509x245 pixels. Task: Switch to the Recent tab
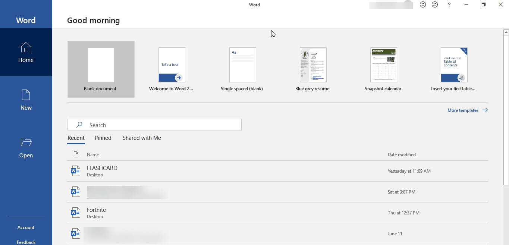point(76,138)
